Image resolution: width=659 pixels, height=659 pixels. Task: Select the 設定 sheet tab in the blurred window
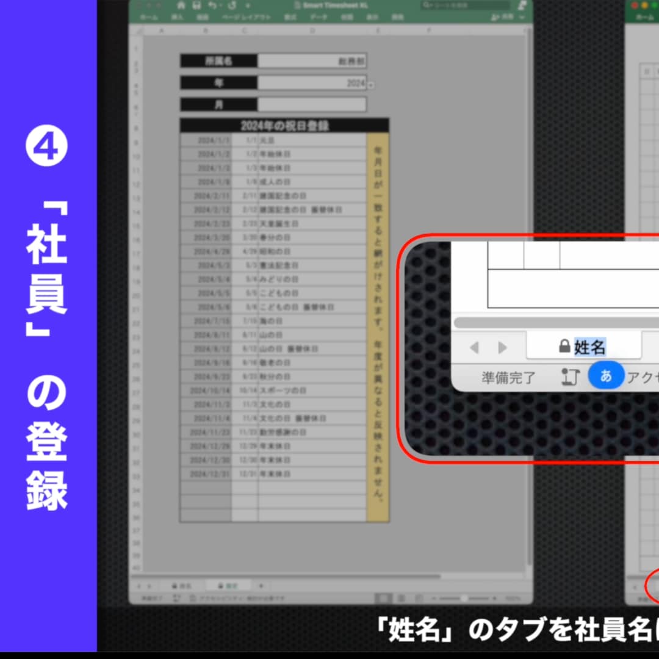tap(228, 585)
